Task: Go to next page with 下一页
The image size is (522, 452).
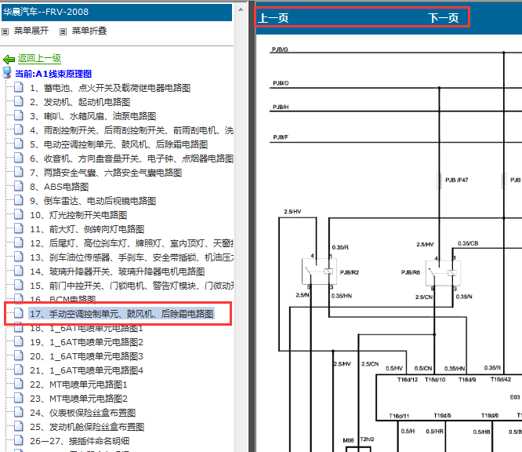Action: click(444, 18)
